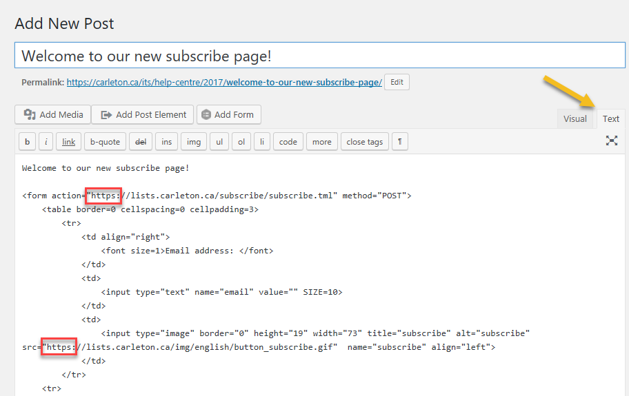The width and height of the screenshot is (629, 396).
Task: Insert code tag with code button
Action: (288, 142)
